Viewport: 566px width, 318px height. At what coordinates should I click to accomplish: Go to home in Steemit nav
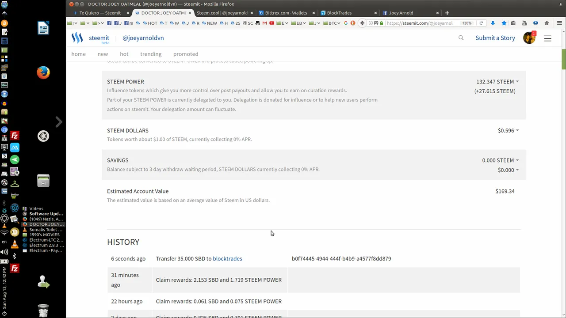79,54
